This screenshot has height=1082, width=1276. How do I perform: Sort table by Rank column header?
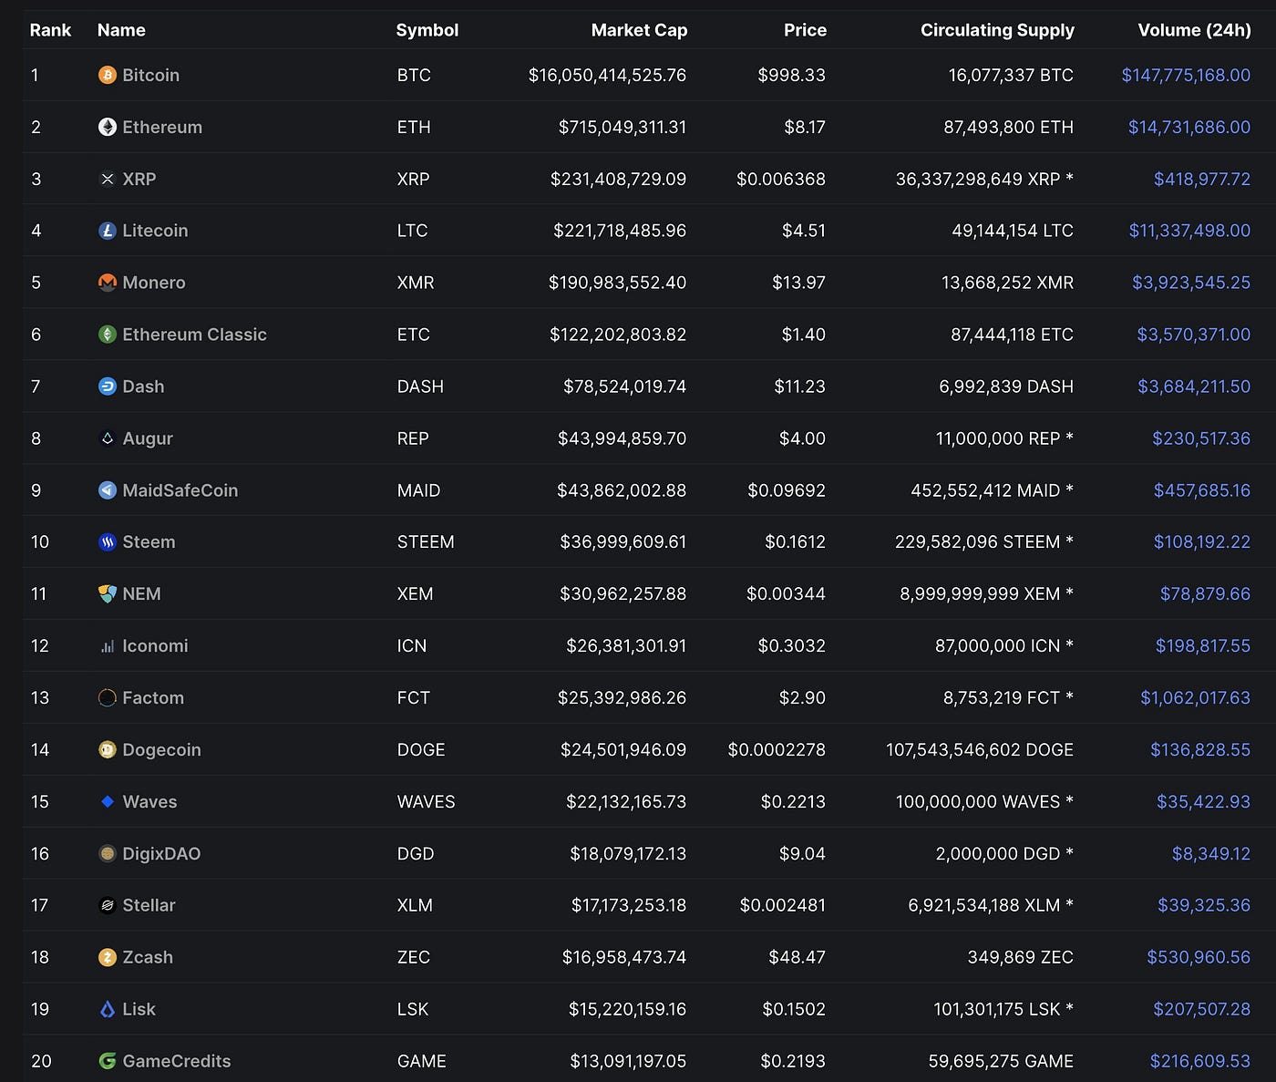click(50, 30)
